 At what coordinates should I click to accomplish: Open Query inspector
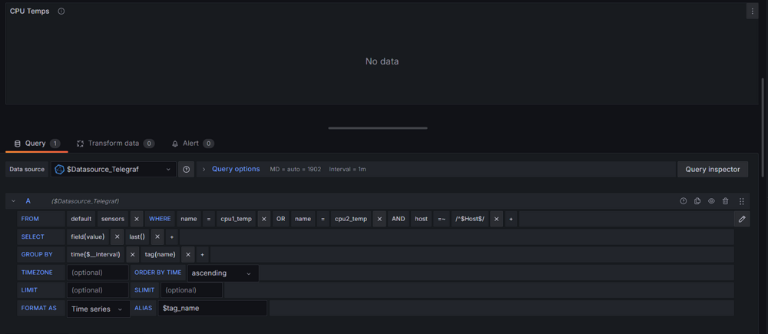tap(712, 169)
